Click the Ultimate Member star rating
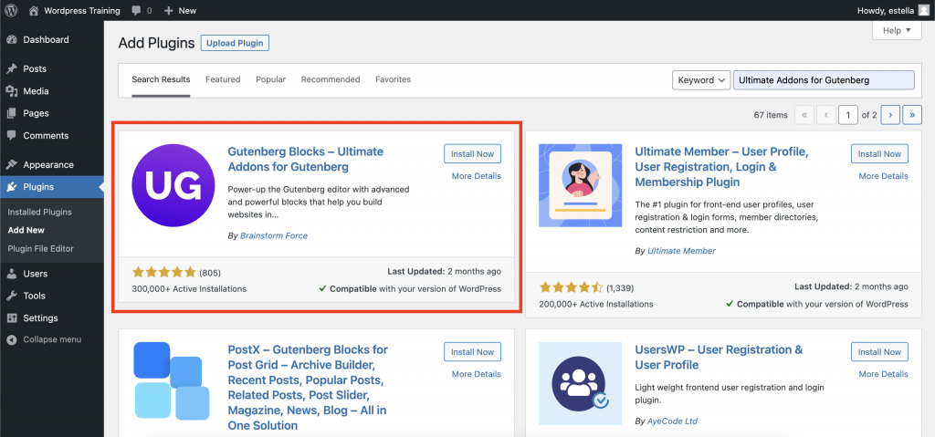 click(x=572, y=288)
